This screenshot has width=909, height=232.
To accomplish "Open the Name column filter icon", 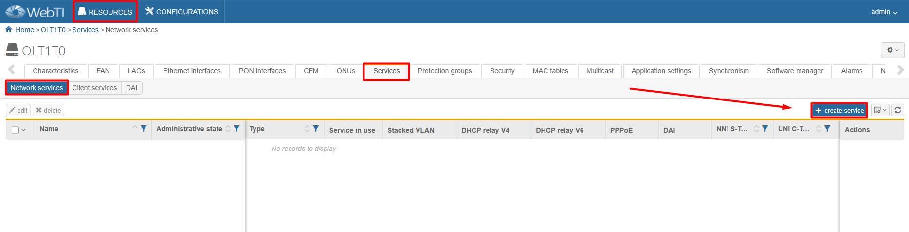I will (x=144, y=129).
